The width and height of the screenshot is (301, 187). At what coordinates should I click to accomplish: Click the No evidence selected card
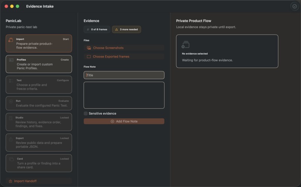pyautogui.click(x=227, y=51)
